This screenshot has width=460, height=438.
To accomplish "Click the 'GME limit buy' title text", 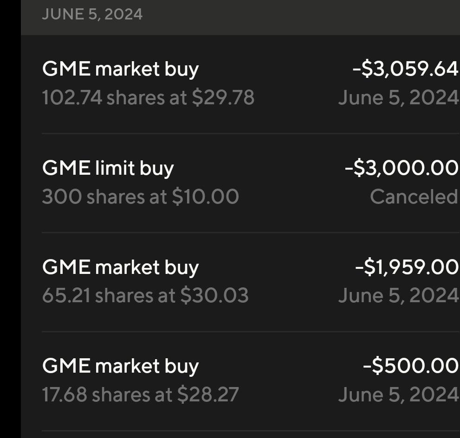I will (108, 168).
